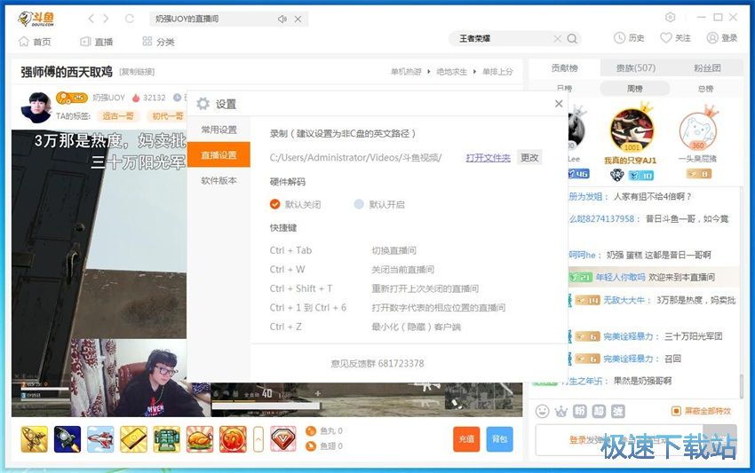Image resolution: width=755 pixels, height=473 pixels.
Task: Clear the search box with the X
Action: [557, 38]
